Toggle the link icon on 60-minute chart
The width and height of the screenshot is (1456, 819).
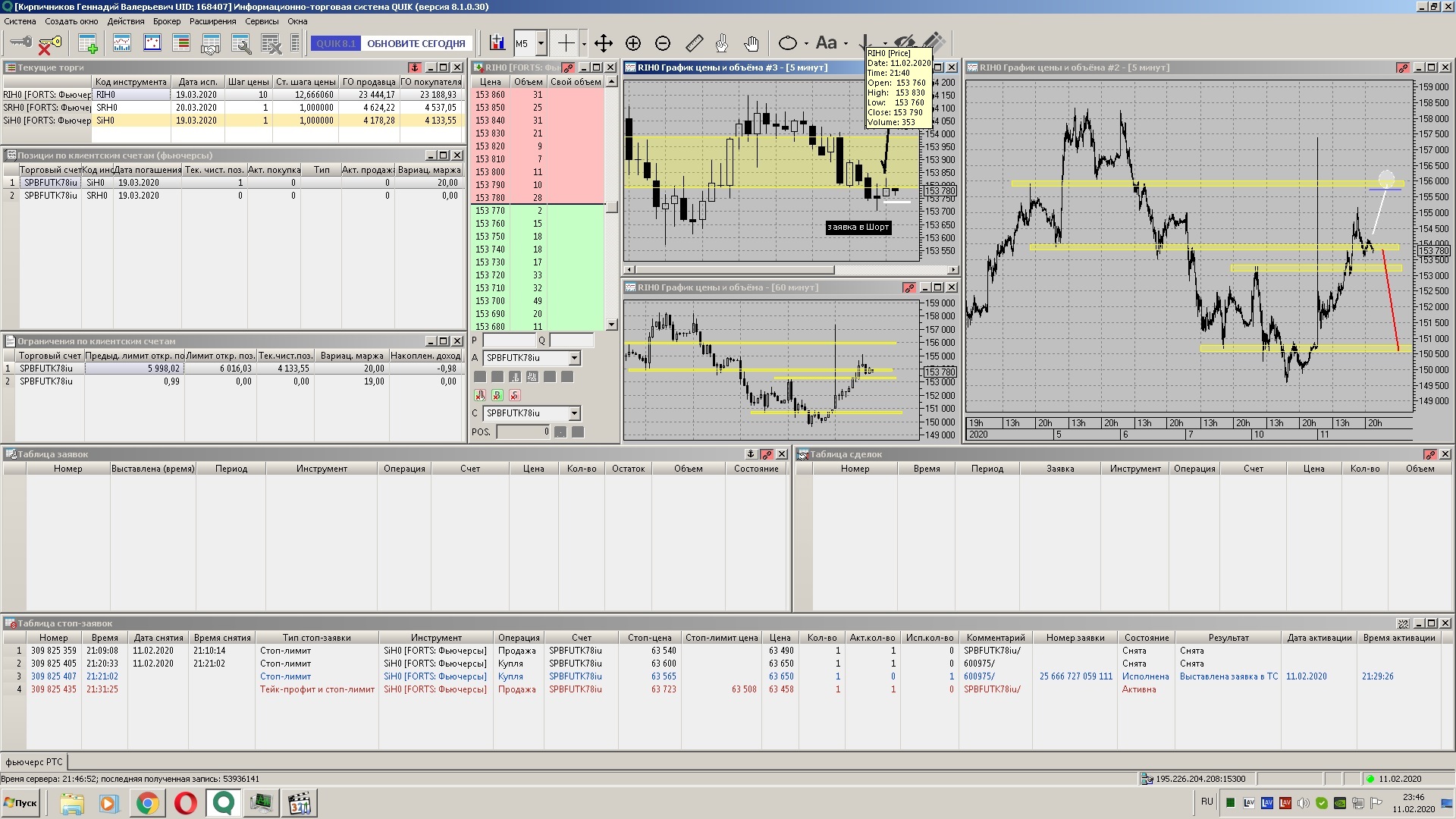point(908,288)
